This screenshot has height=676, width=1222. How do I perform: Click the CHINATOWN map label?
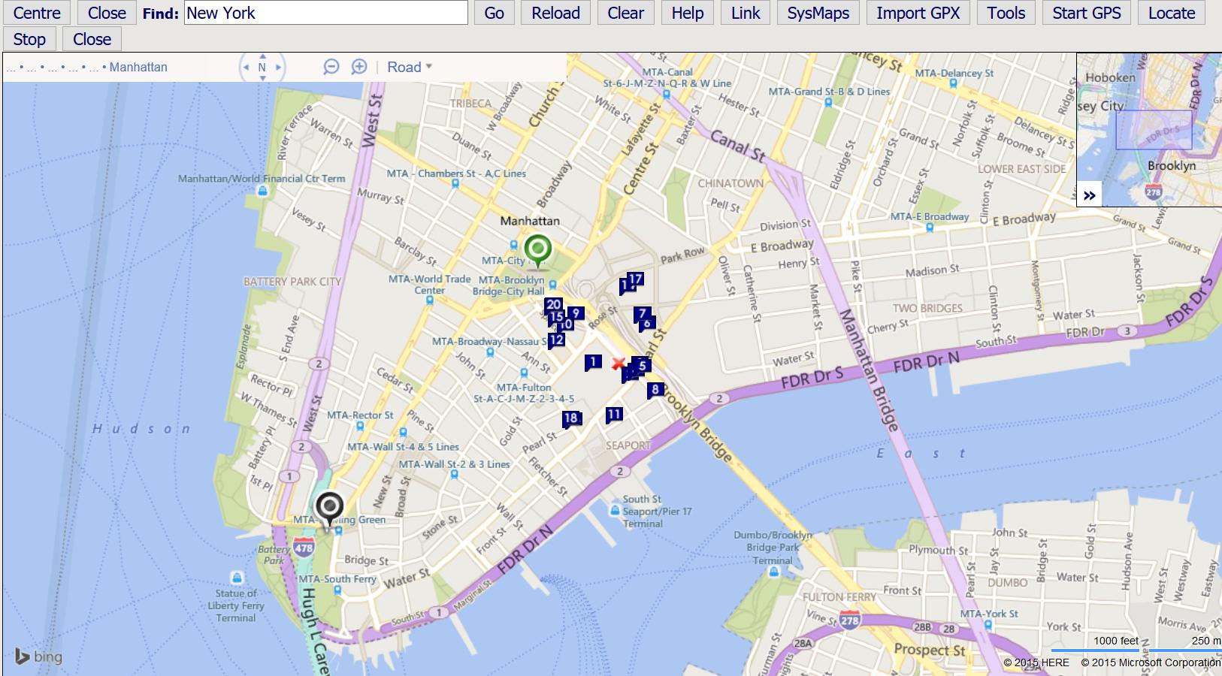pos(730,183)
